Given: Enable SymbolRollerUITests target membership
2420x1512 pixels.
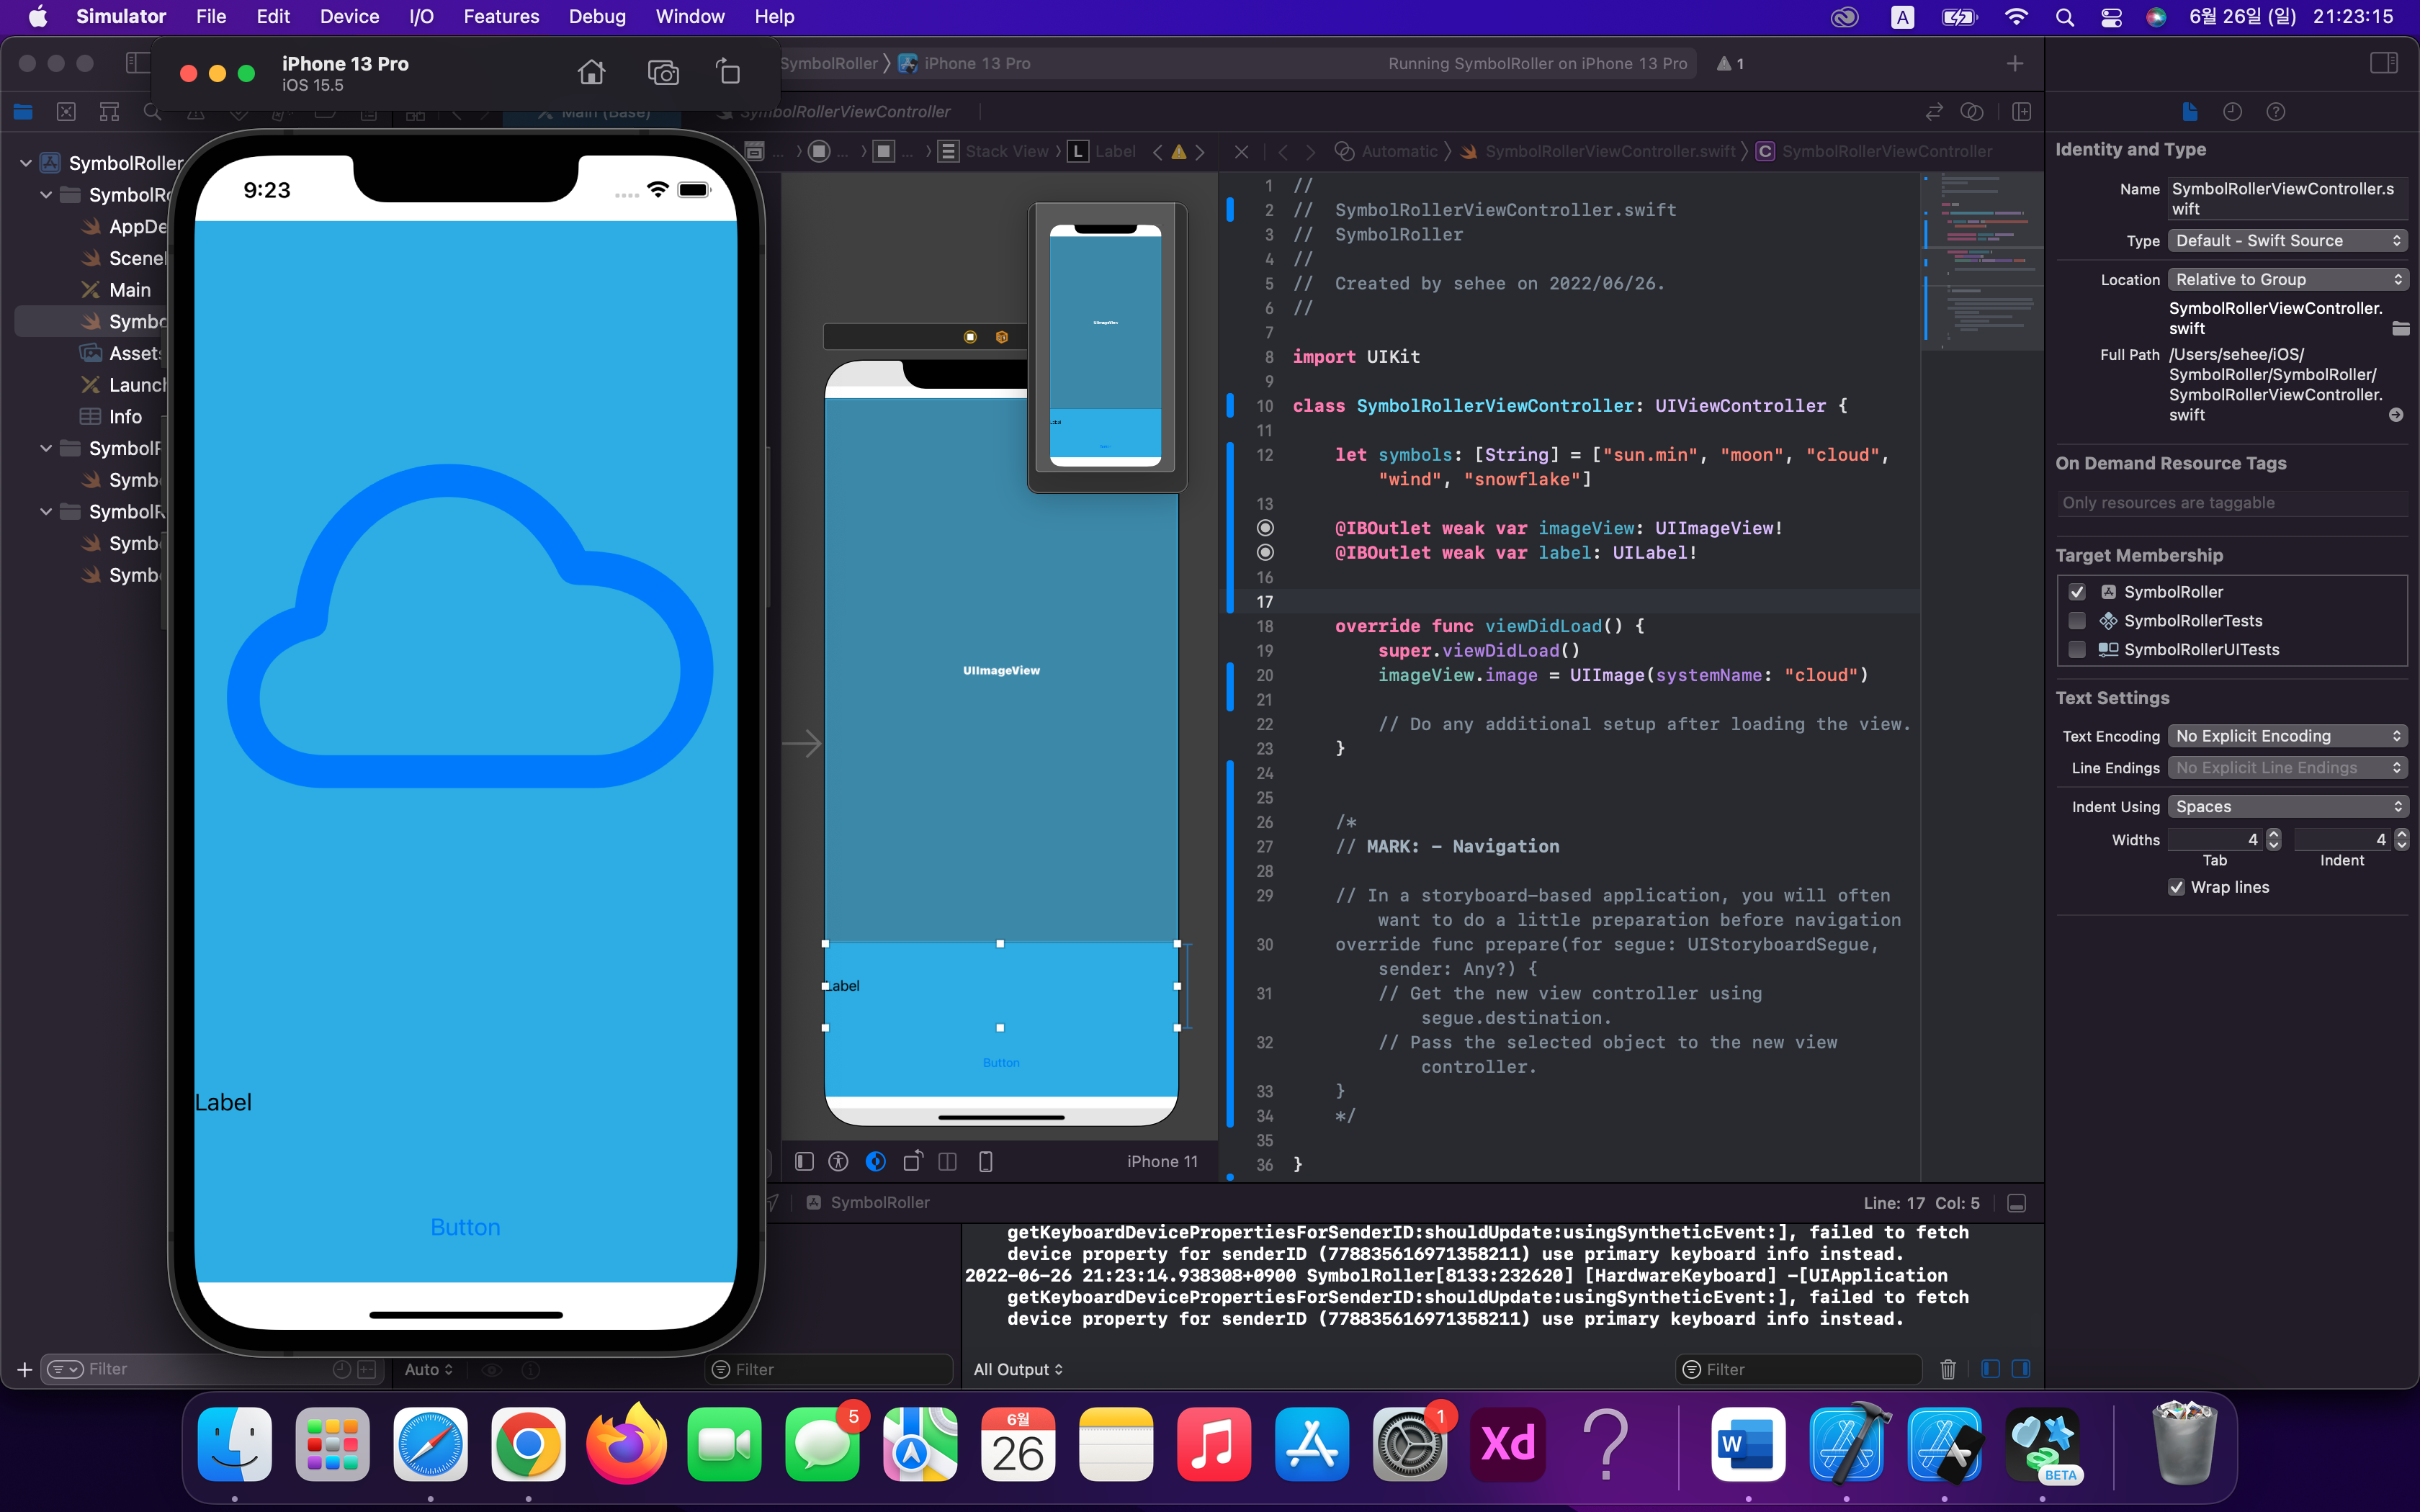Looking at the screenshot, I should pyautogui.click(x=2077, y=650).
